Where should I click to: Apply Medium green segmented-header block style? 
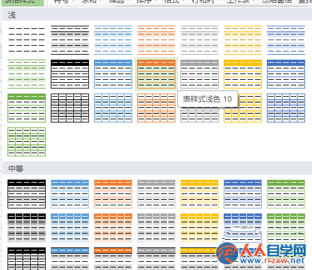click(x=286, y=228)
